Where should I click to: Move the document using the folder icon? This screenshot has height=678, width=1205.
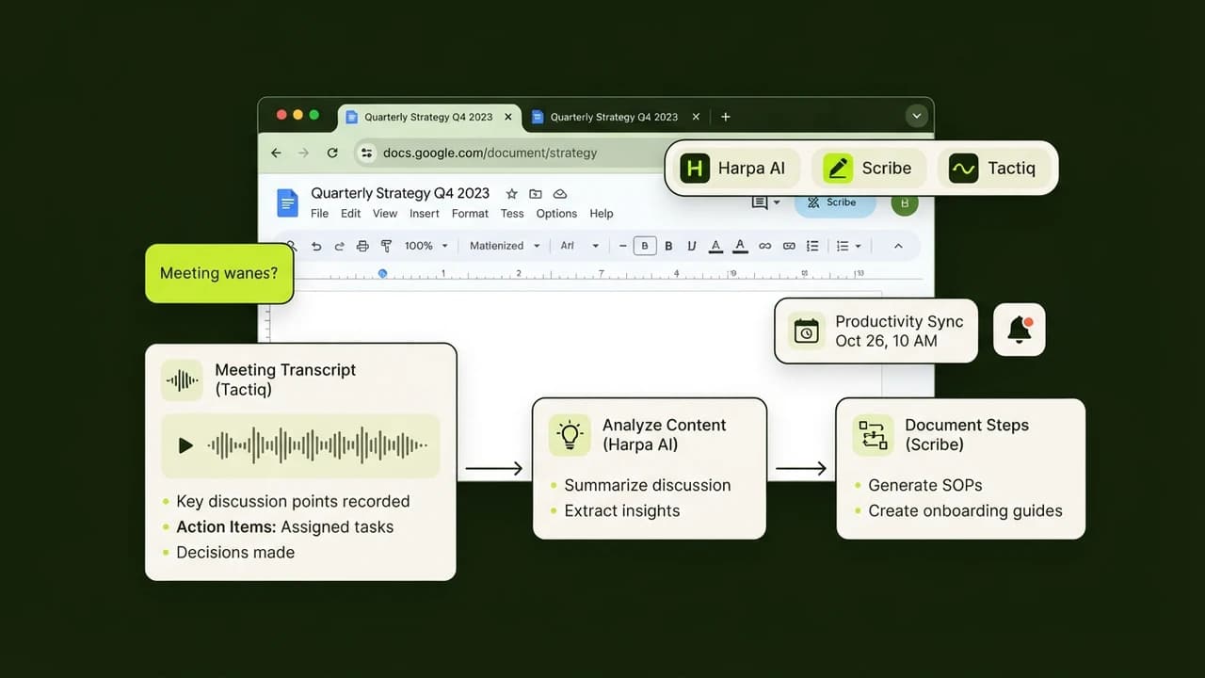coord(536,193)
